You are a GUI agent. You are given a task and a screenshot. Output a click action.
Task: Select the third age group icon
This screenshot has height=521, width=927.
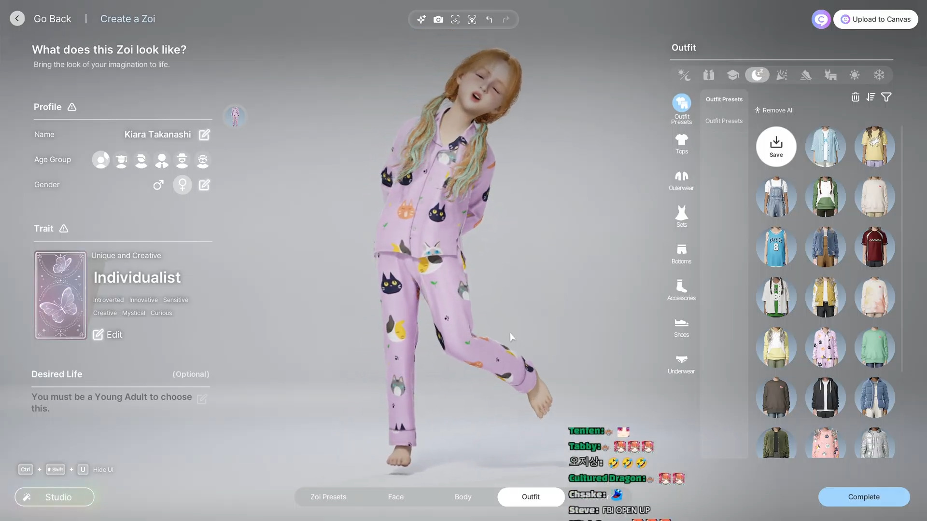[141, 160]
